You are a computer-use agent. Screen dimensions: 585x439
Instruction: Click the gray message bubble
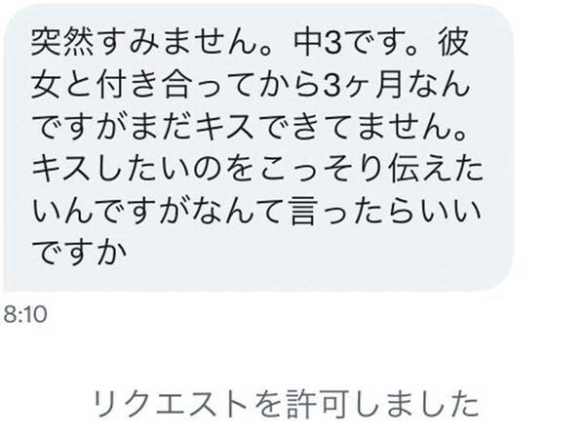click(x=258, y=148)
